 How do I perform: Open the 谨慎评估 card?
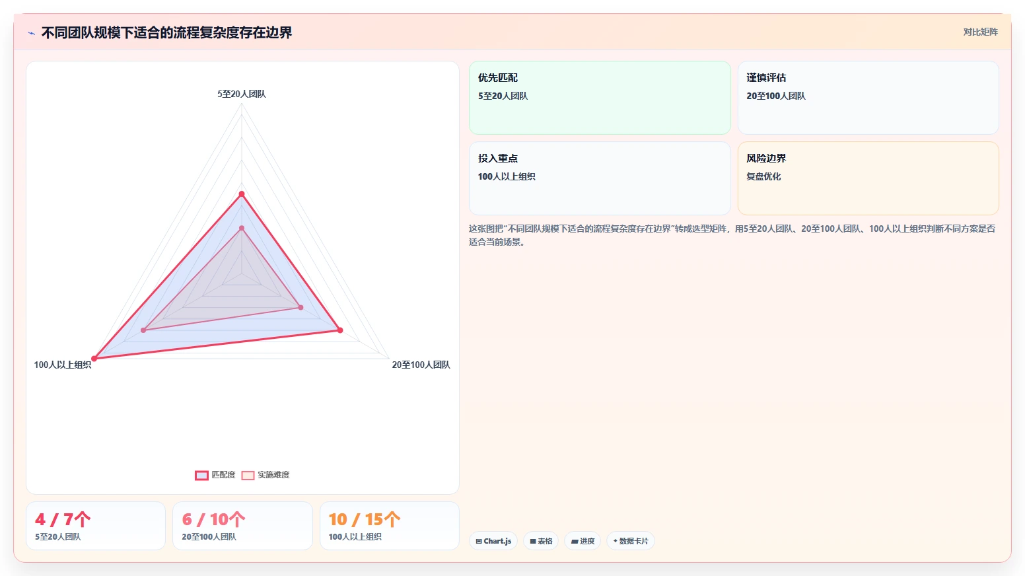point(868,98)
